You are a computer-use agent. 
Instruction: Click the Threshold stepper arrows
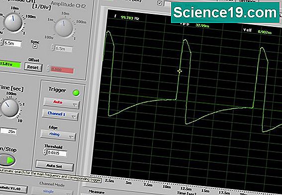pyautogui.click(x=45, y=152)
